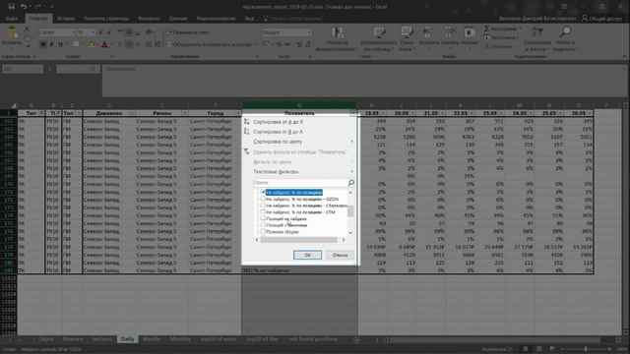This screenshot has height=354, width=630.
Task: Open Find and Select magnifier tool
Action: click(x=565, y=39)
